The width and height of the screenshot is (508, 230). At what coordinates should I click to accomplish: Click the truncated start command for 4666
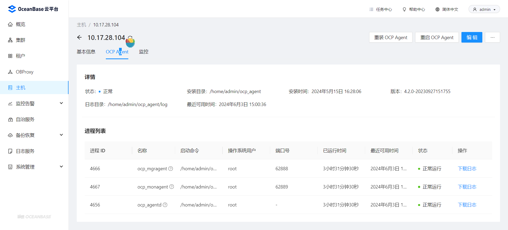click(x=198, y=169)
